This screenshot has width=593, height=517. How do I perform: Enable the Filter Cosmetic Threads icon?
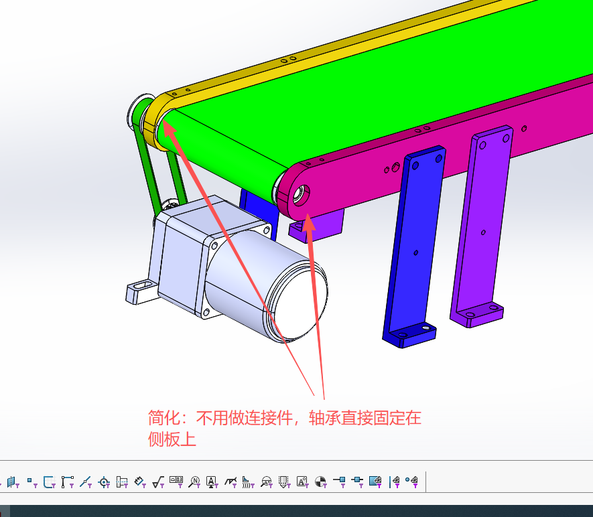[x=284, y=482]
